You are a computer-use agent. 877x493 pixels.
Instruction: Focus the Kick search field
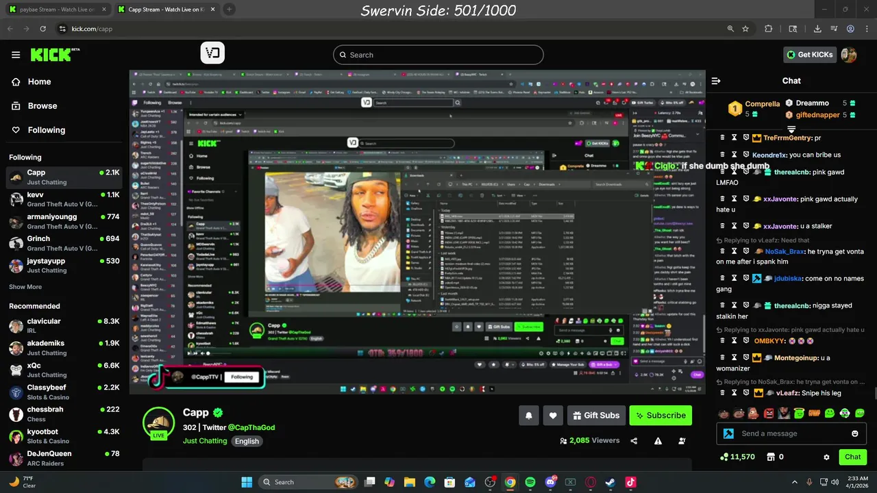438,55
